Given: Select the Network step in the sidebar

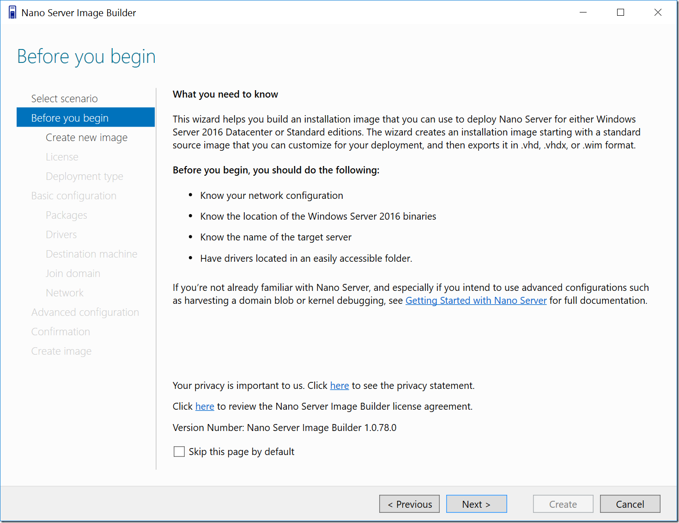Looking at the screenshot, I should pyautogui.click(x=65, y=293).
